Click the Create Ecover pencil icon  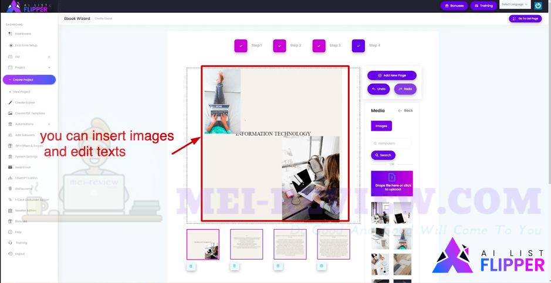coord(10,103)
